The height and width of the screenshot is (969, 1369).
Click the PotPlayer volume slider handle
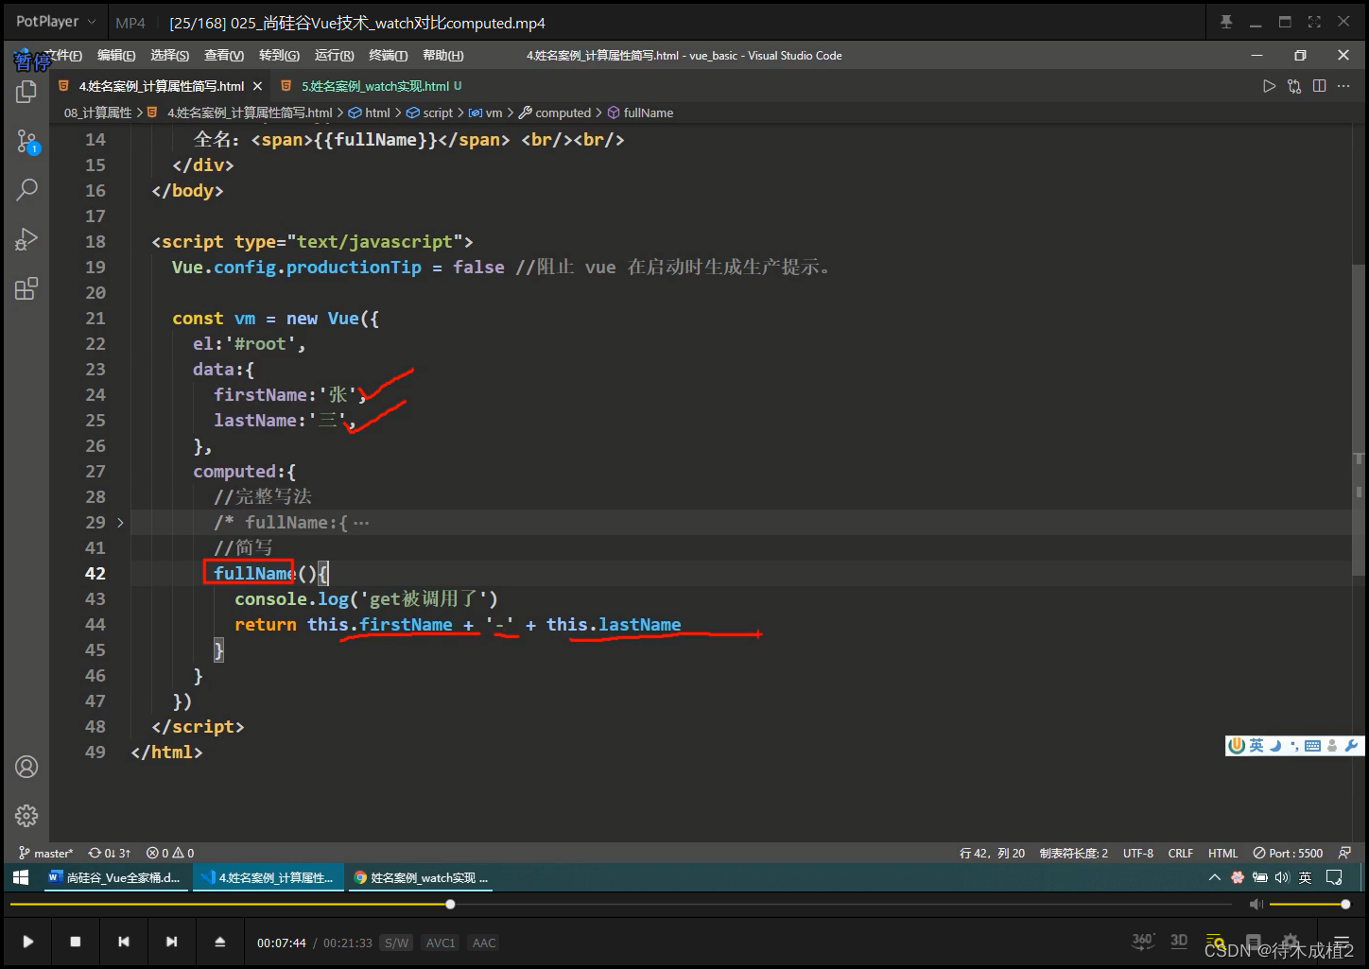tap(1345, 905)
